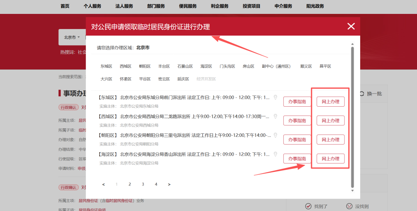Close the dialog with the X icon
This screenshot has height=211, width=417.
point(351,26)
